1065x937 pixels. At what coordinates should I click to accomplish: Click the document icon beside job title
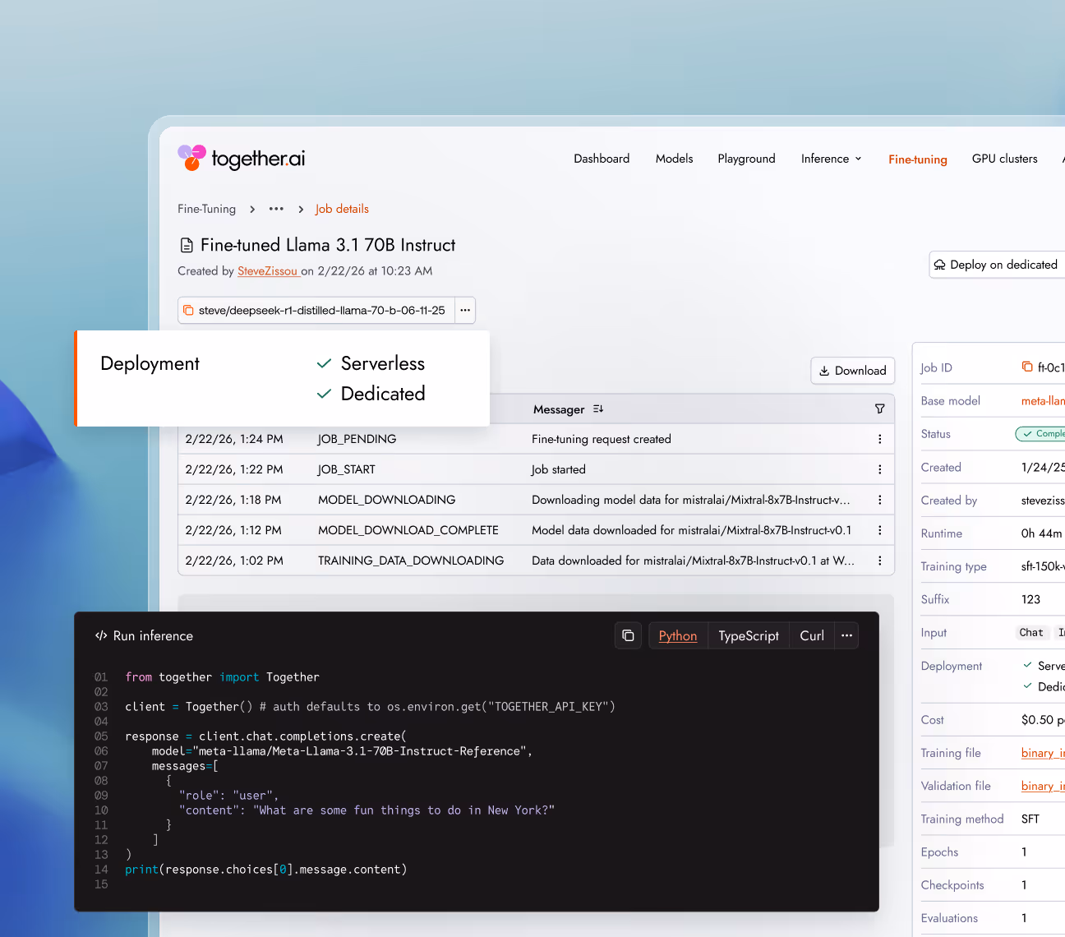coord(187,245)
